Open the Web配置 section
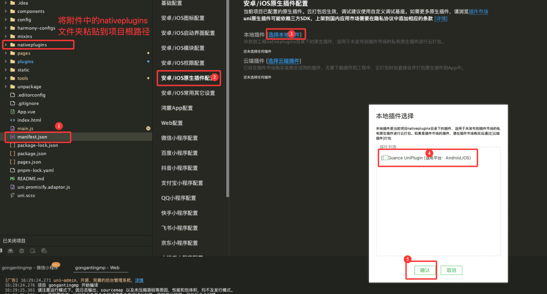The width and height of the screenshot is (547, 294). click(172, 123)
